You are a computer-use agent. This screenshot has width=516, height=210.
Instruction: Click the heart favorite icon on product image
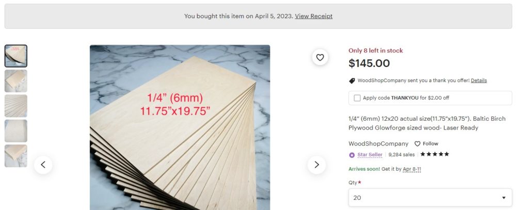click(x=320, y=57)
